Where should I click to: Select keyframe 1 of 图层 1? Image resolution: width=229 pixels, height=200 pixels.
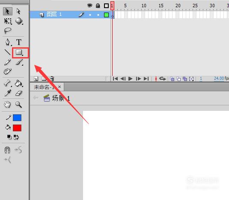tap(112, 15)
